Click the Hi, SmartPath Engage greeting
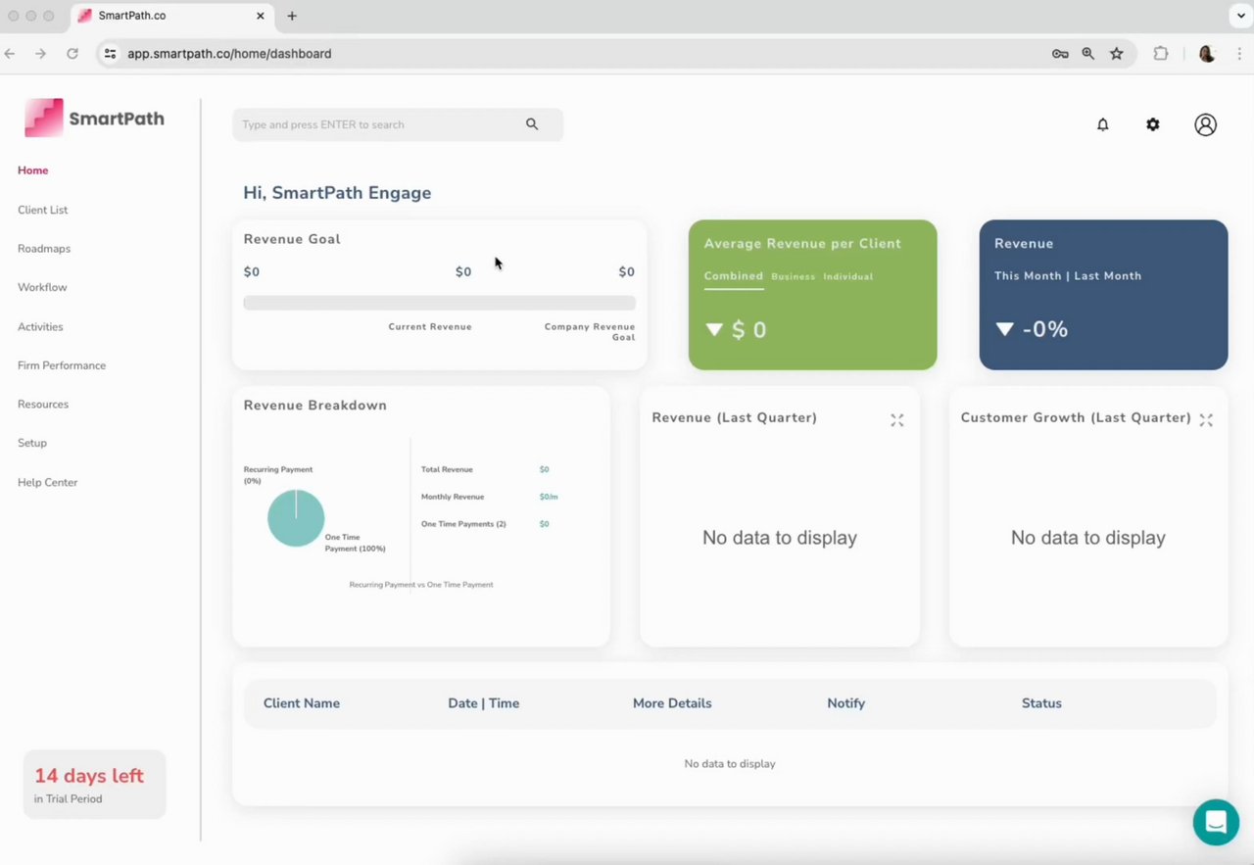1254x865 pixels. click(x=337, y=193)
